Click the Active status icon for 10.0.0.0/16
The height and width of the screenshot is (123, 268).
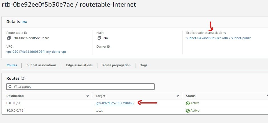[188, 111]
